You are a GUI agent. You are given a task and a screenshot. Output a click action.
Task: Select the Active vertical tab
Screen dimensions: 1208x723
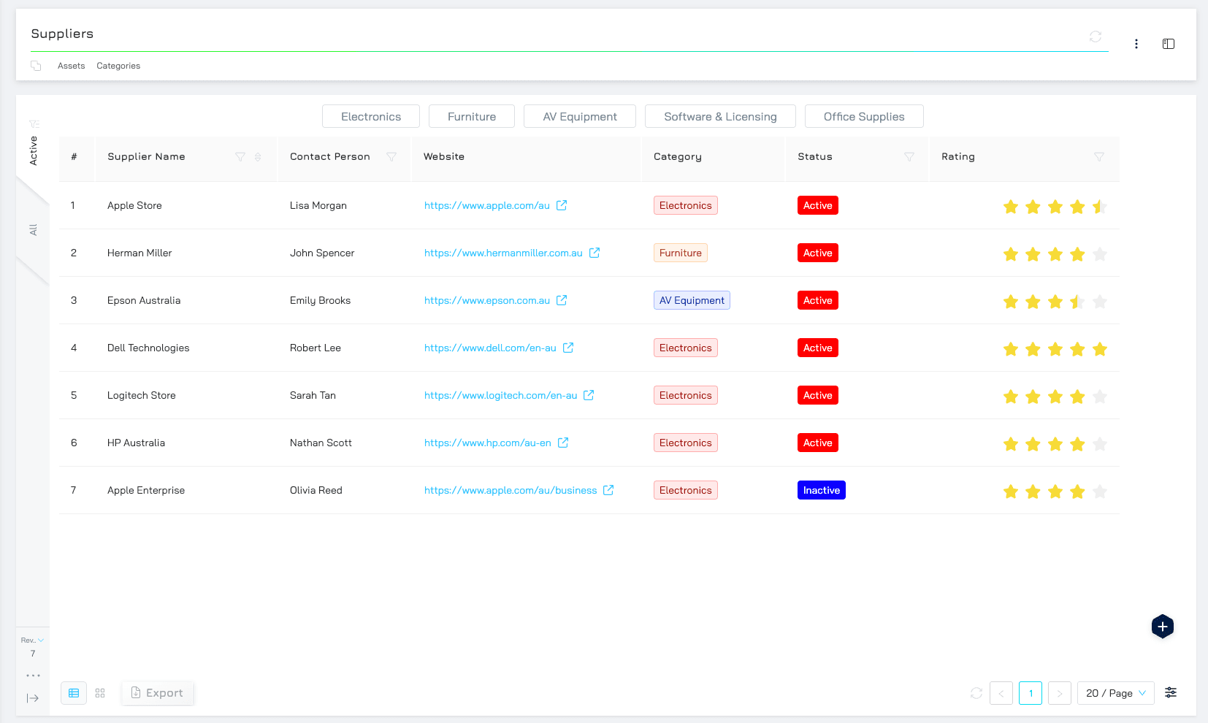coord(33,150)
